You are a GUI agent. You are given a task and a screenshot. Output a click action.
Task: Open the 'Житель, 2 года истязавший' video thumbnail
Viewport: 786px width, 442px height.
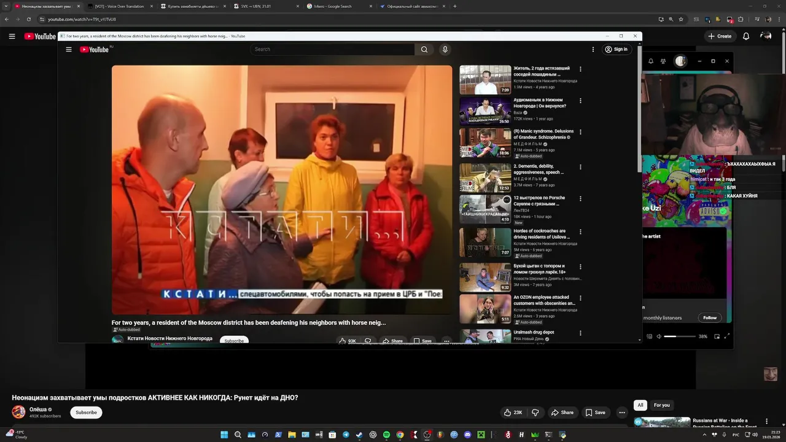tap(485, 80)
